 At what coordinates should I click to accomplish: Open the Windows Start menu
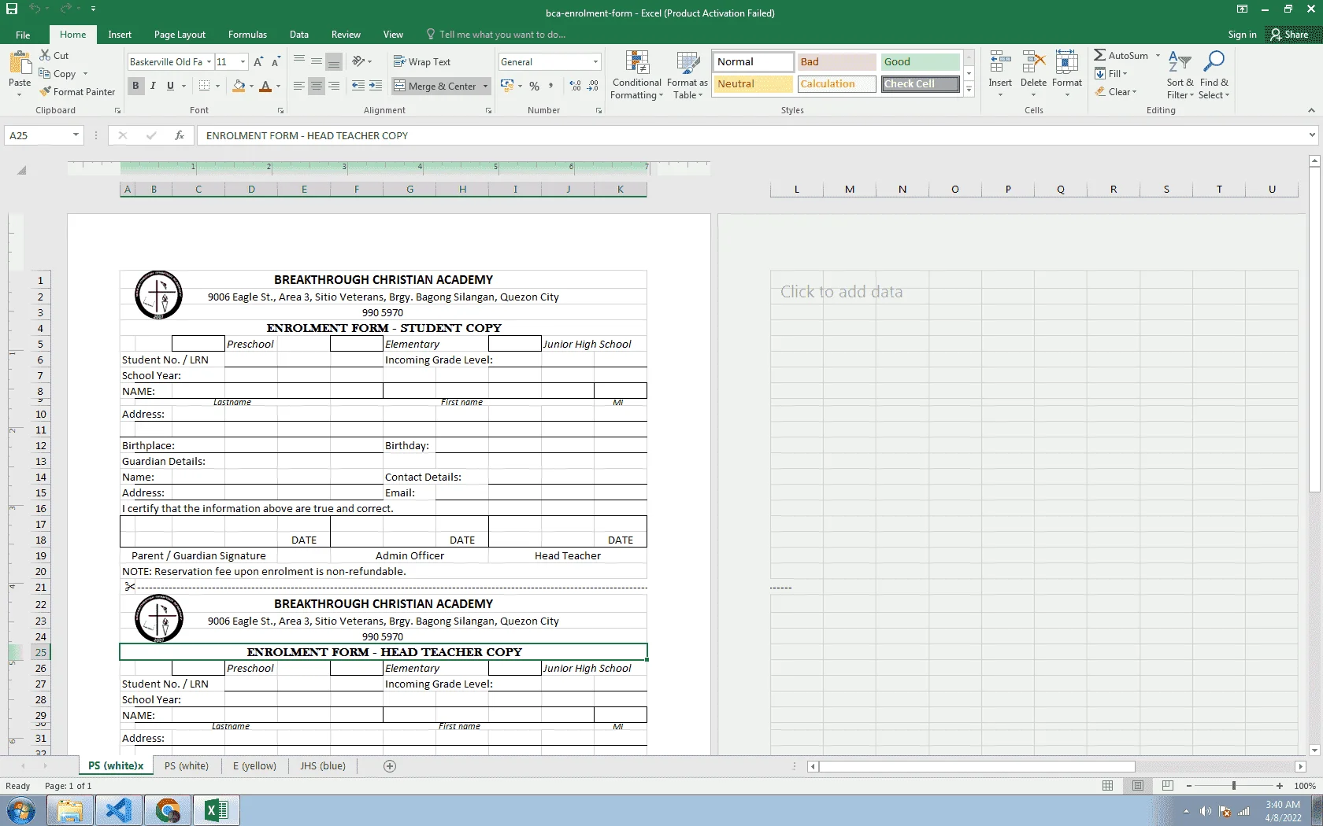tap(20, 810)
